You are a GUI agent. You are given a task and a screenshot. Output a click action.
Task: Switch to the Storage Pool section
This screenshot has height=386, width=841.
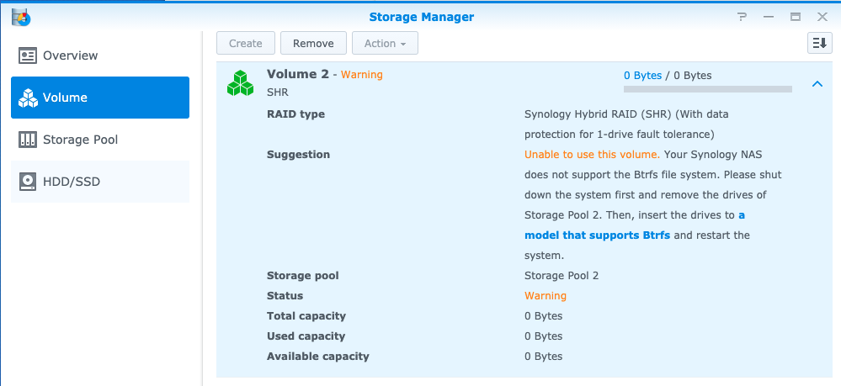pyautogui.click(x=100, y=140)
